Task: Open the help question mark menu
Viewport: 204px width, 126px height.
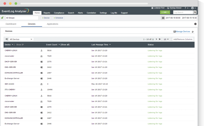Action: pos(186,8)
